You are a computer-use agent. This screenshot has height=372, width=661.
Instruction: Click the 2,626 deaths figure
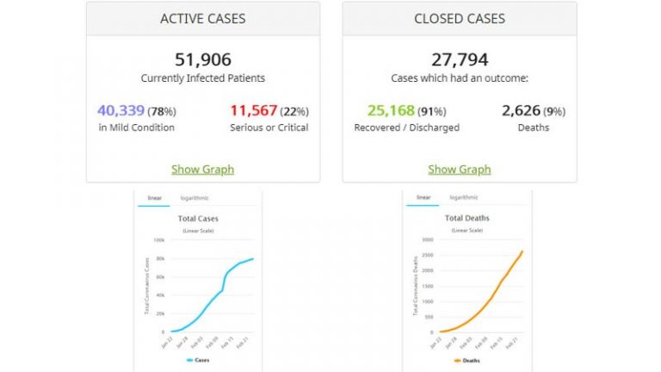(x=519, y=111)
